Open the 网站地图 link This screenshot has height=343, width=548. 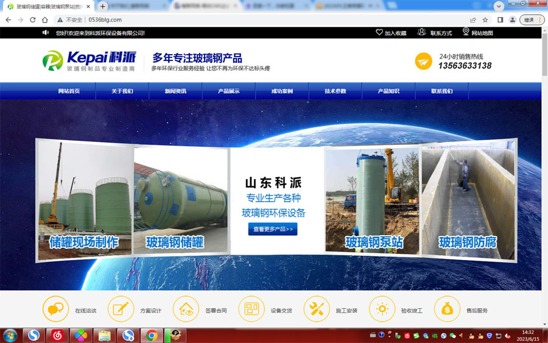coord(477,33)
